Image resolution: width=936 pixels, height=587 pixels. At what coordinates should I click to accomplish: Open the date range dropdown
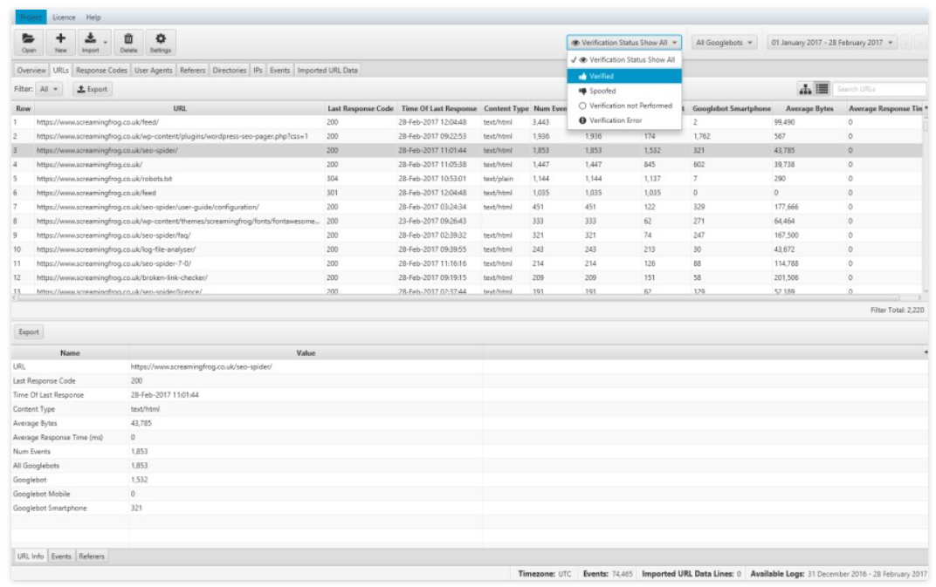[x=831, y=43]
